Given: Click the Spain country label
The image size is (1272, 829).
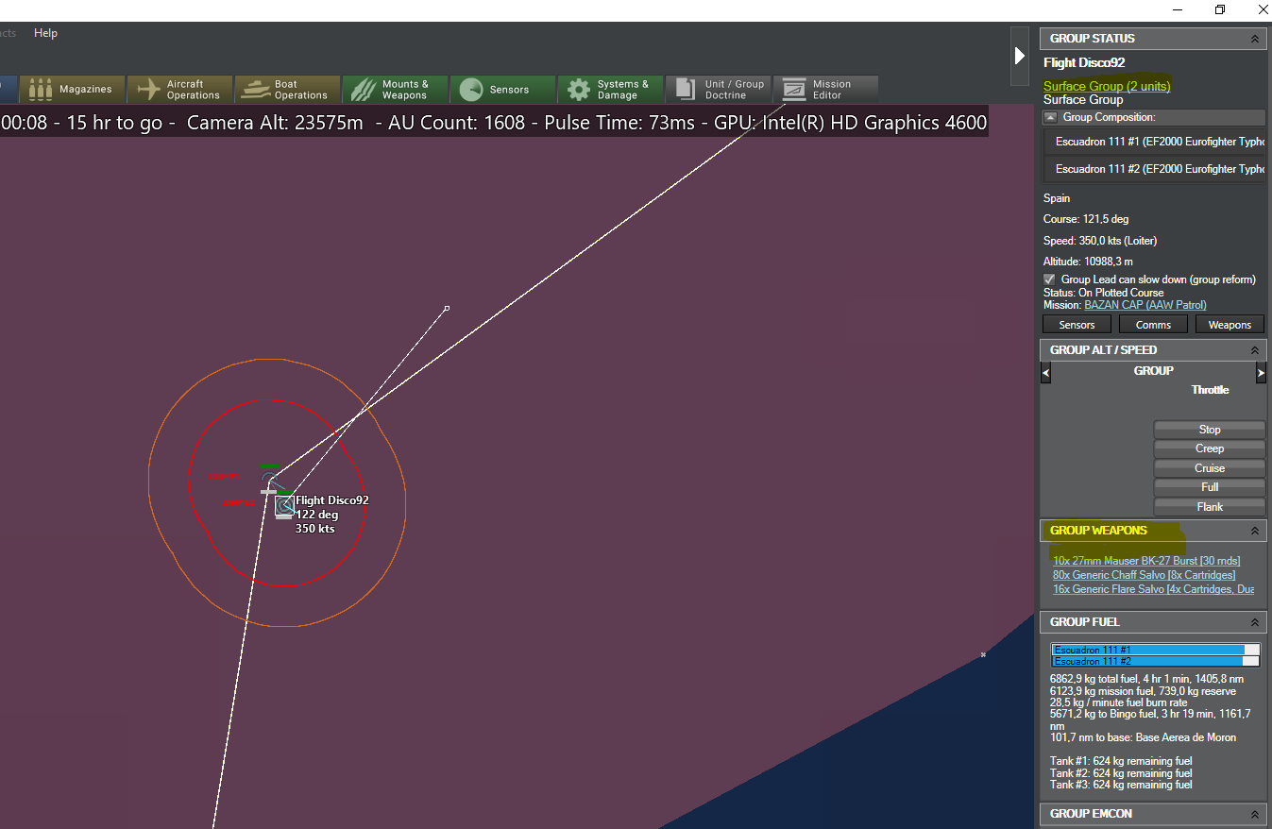Looking at the screenshot, I should (x=1057, y=198).
